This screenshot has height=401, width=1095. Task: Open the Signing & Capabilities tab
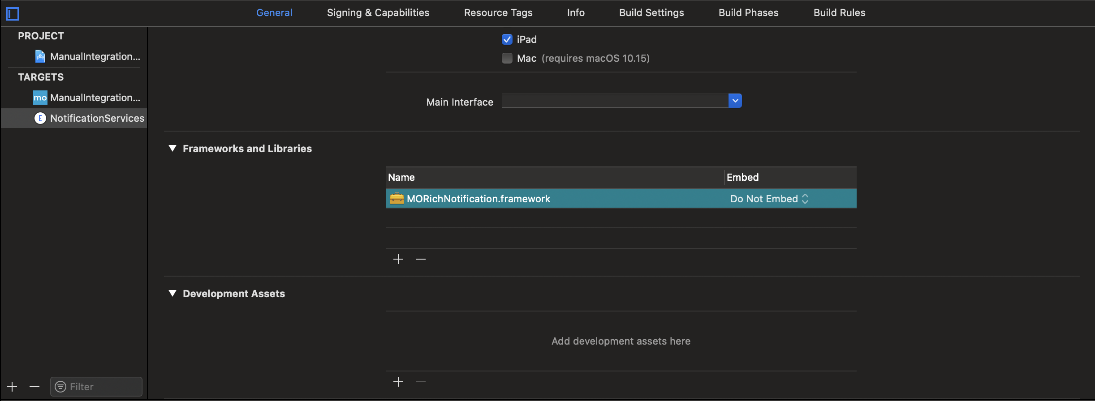tap(378, 13)
